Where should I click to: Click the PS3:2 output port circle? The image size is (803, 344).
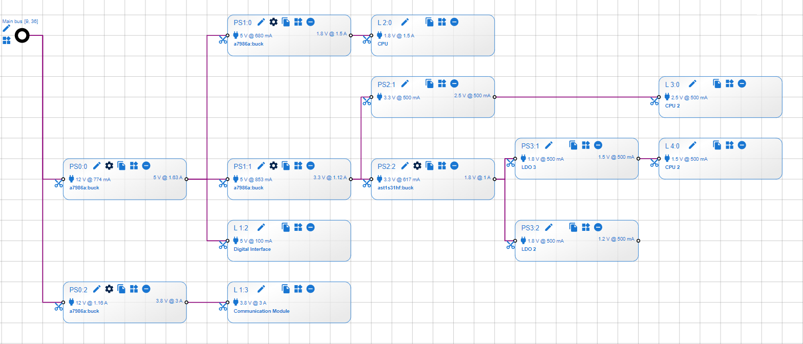pos(638,241)
